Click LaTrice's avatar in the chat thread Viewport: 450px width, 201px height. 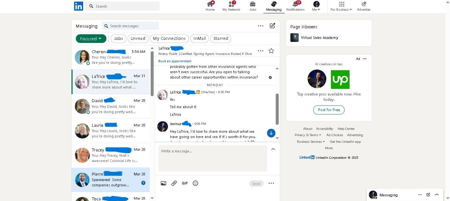[162, 95]
